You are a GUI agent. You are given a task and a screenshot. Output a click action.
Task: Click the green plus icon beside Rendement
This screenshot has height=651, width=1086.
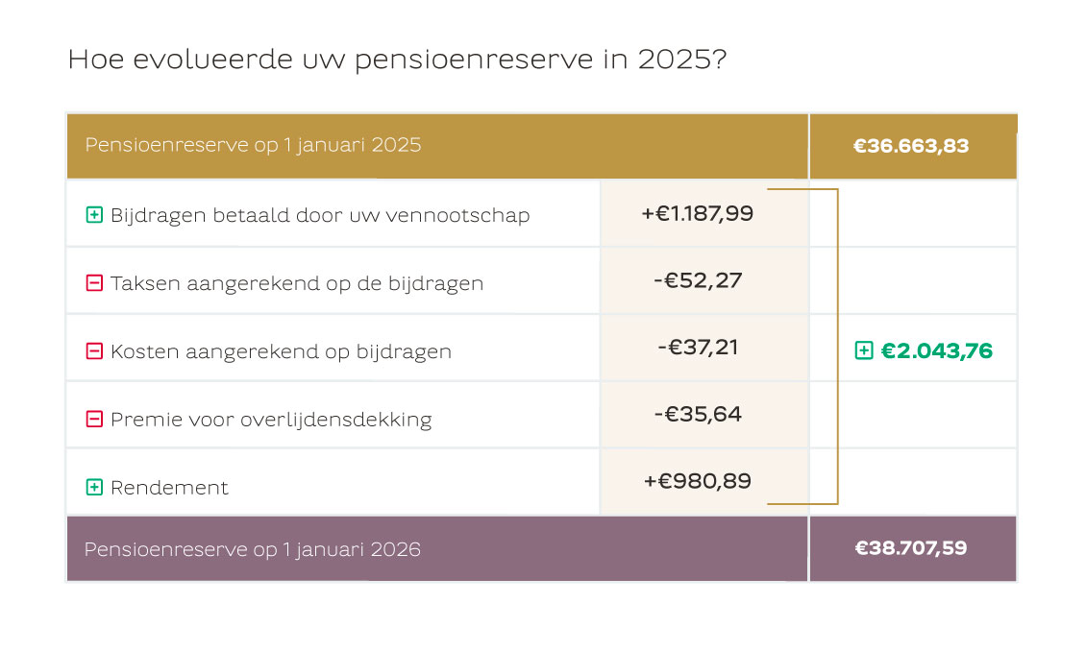[94, 487]
